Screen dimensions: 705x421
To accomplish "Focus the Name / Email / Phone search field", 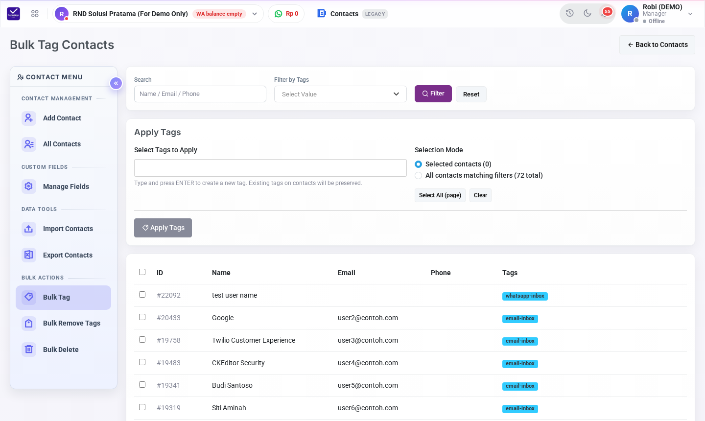I will 200,94.
